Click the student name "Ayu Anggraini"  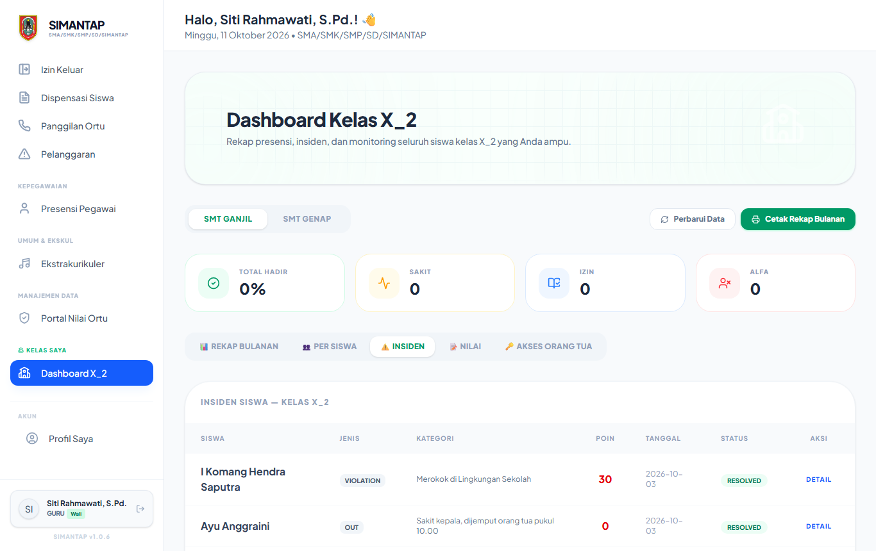point(235,526)
